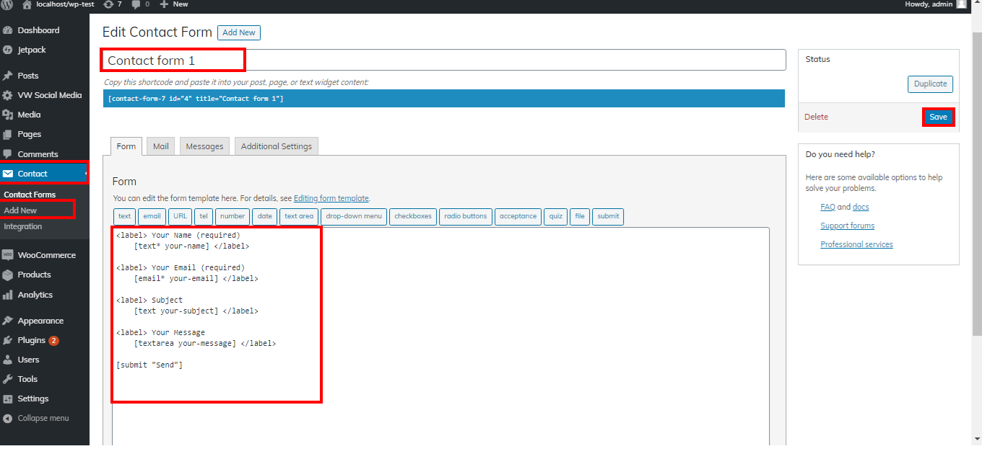Screen dimensions: 982x454
Task: Click the WordPress logo icon in admin bar
Action: click(x=8, y=4)
